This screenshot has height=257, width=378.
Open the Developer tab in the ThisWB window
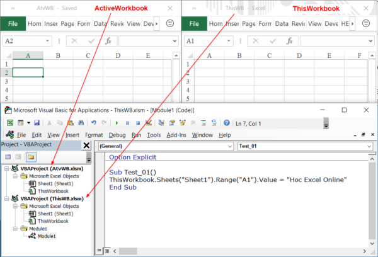[x=331, y=24]
